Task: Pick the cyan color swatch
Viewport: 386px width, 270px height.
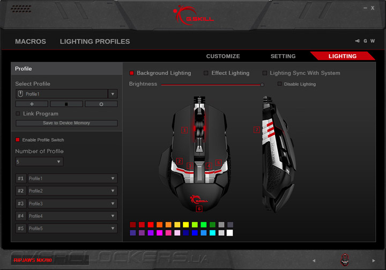Action: click(x=212, y=233)
